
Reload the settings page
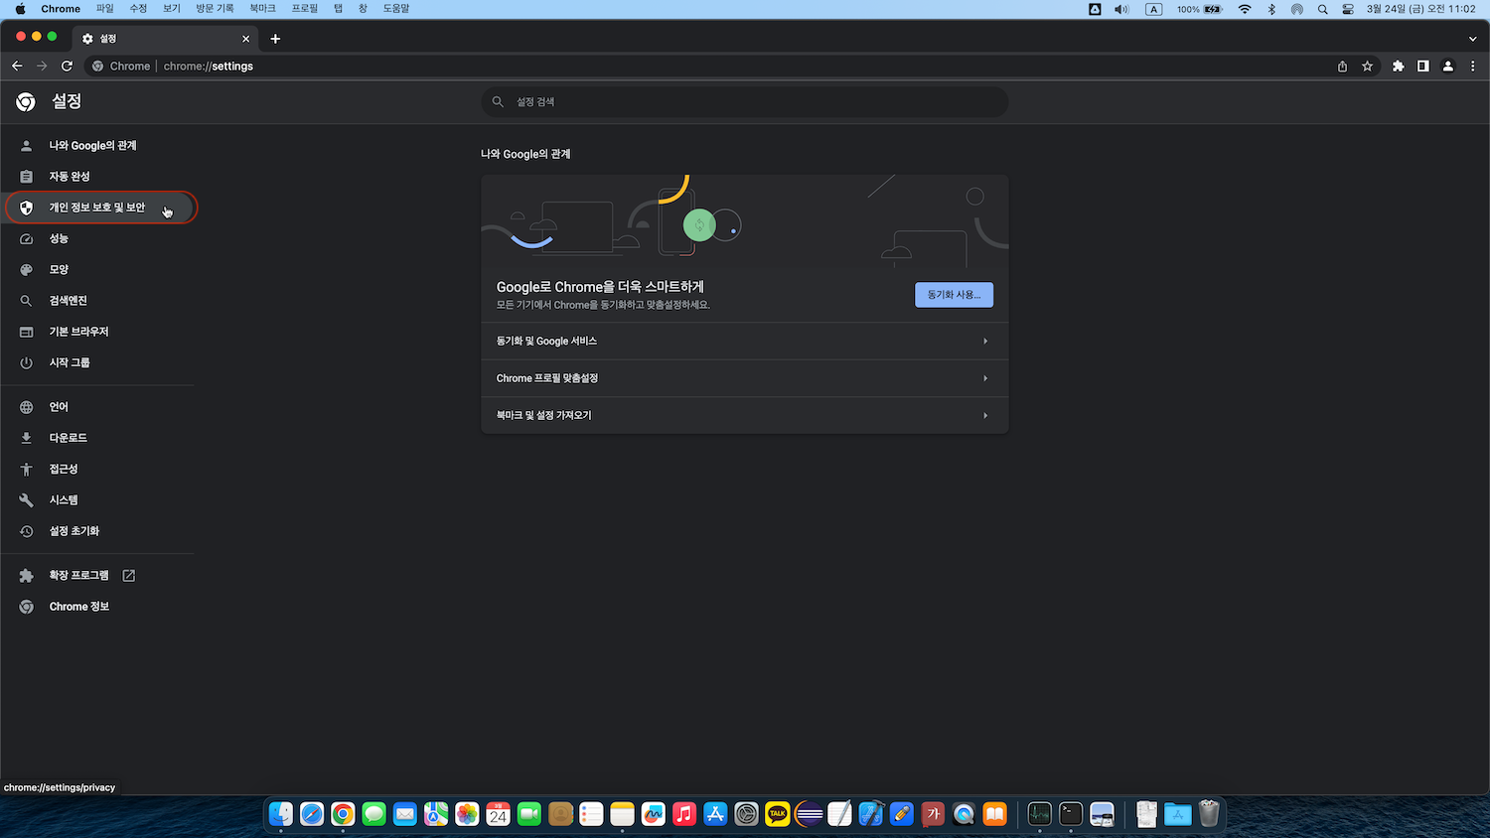(x=67, y=67)
